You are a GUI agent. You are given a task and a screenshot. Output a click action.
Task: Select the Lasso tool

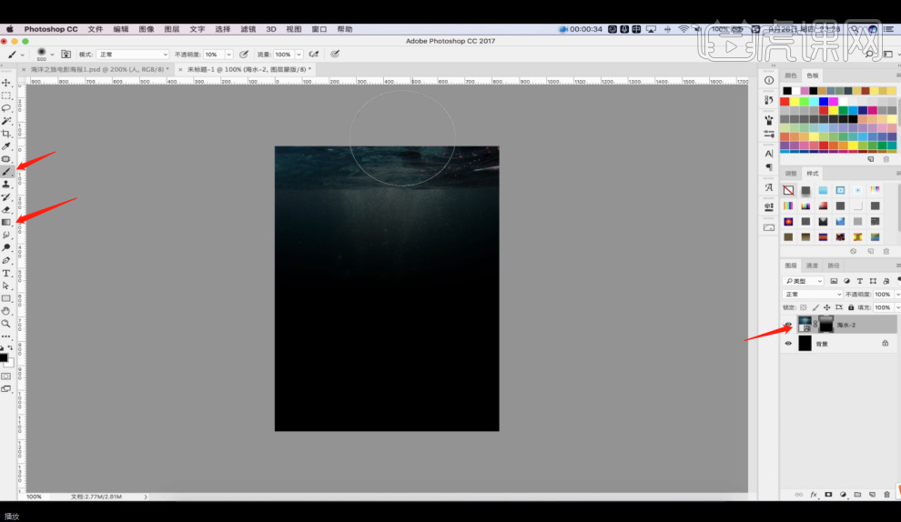(x=6, y=108)
